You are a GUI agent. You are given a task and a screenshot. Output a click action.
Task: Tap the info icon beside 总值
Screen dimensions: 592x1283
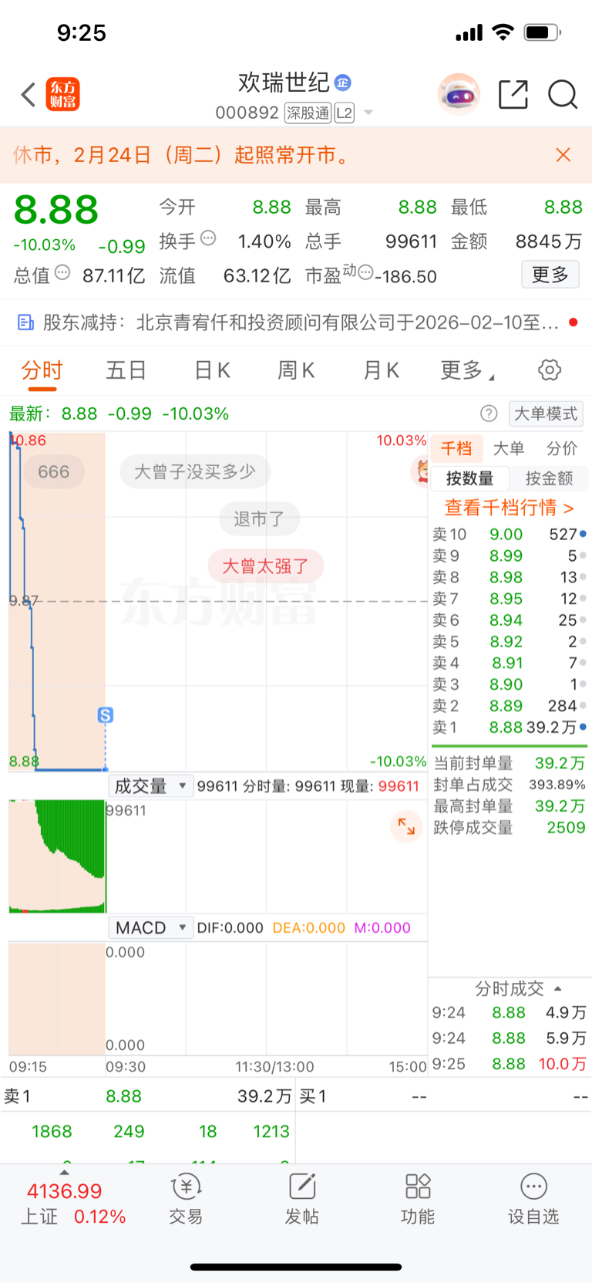pyautogui.click(x=63, y=272)
